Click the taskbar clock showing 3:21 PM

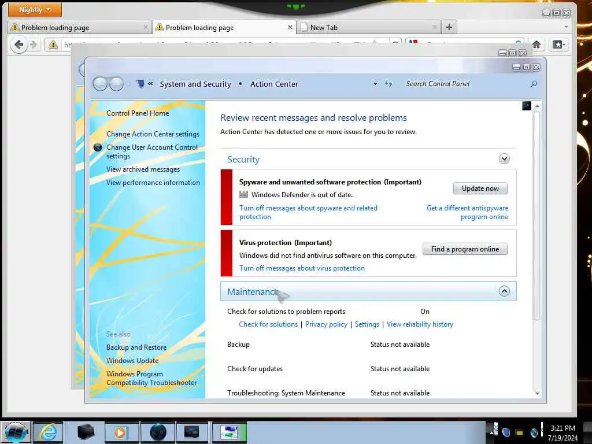click(563, 432)
